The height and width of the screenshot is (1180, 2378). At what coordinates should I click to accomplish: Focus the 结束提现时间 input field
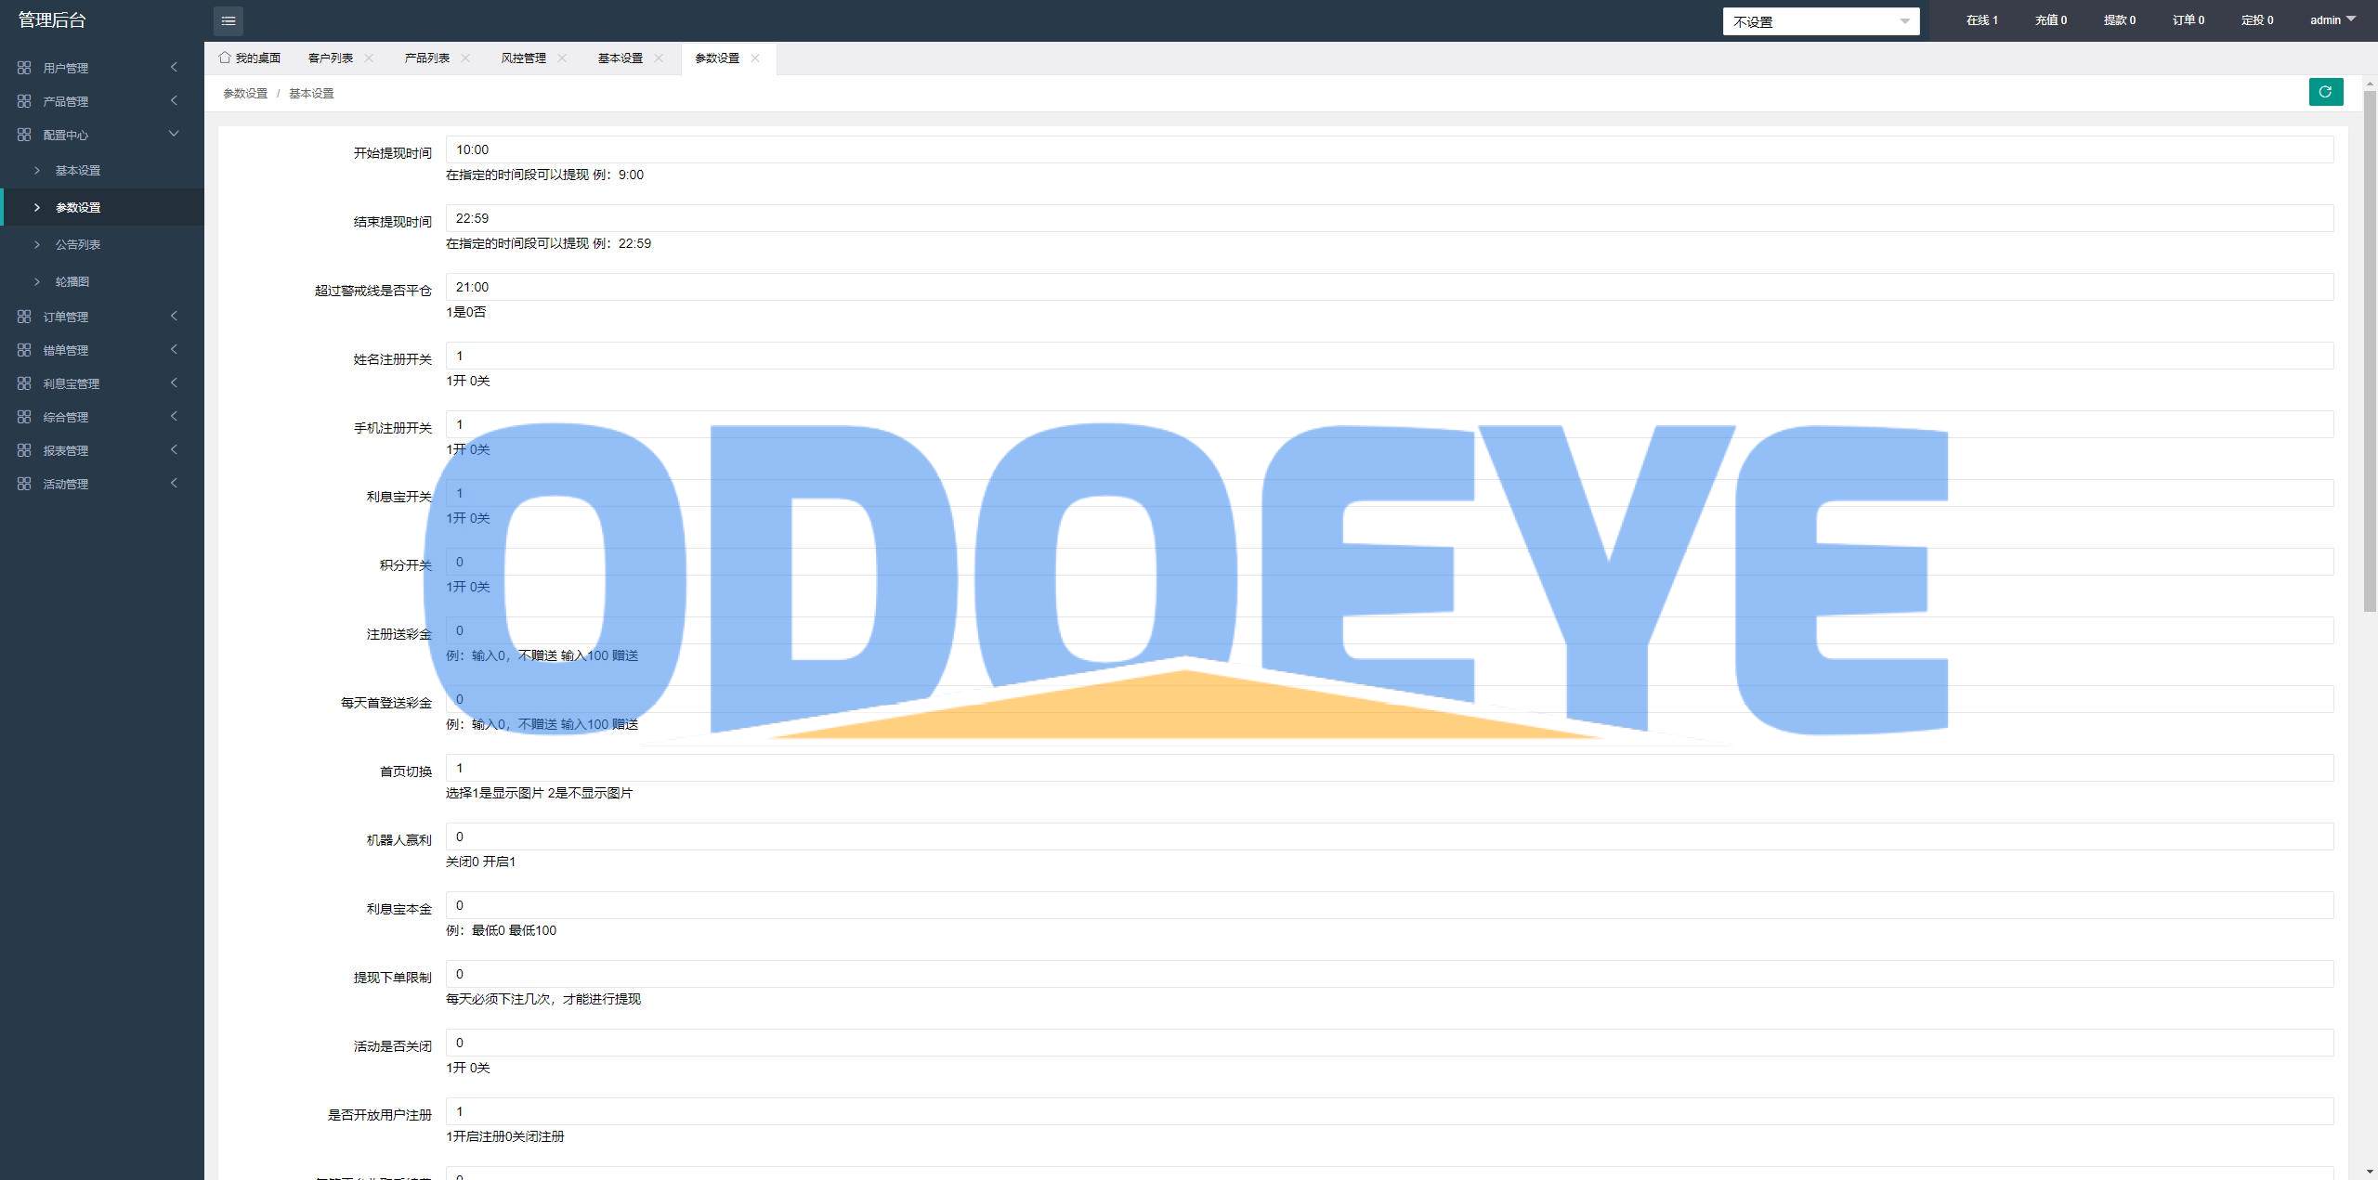(1390, 218)
